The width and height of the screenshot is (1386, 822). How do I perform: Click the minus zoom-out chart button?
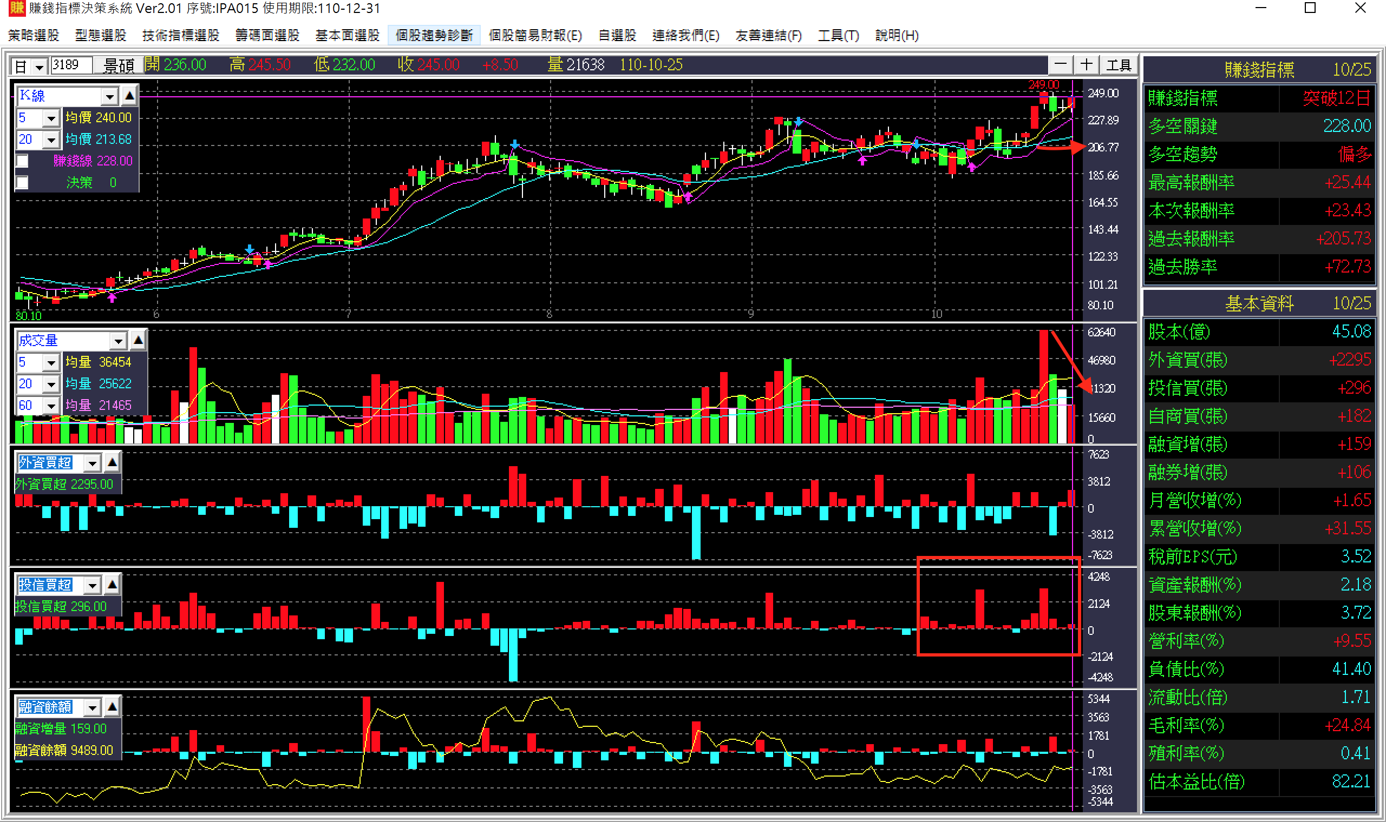click(x=1060, y=65)
